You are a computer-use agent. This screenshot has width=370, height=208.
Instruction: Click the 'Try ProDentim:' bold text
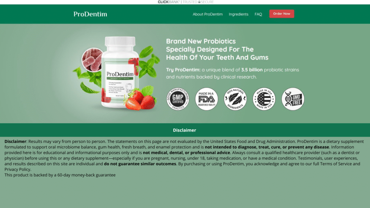pos(183,70)
